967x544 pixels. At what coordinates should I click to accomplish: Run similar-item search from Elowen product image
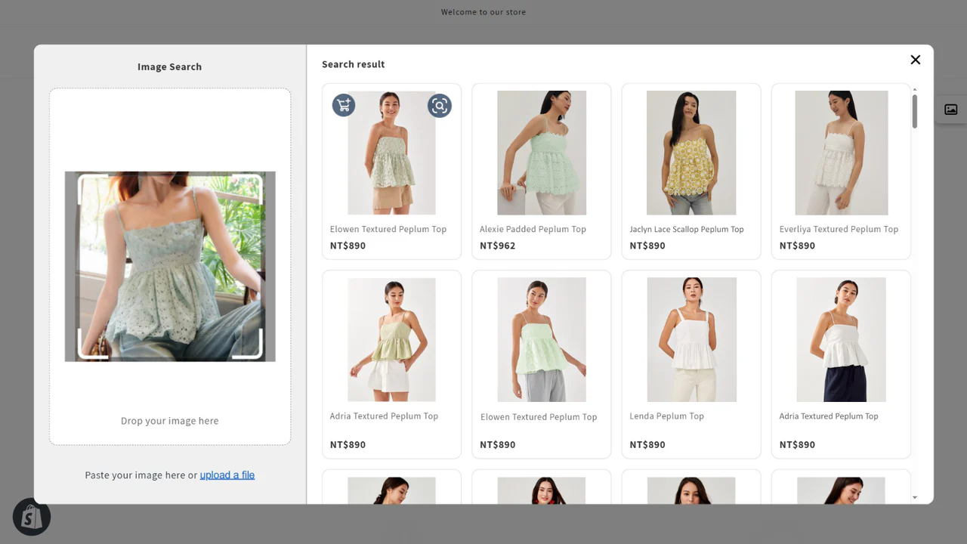(440, 106)
